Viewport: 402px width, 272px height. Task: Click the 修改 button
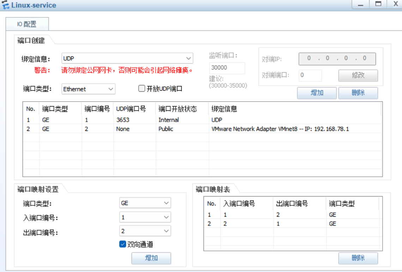tap(358, 75)
